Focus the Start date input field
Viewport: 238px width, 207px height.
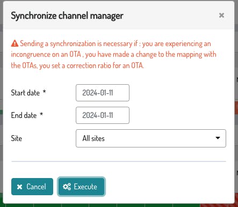(x=103, y=93)
